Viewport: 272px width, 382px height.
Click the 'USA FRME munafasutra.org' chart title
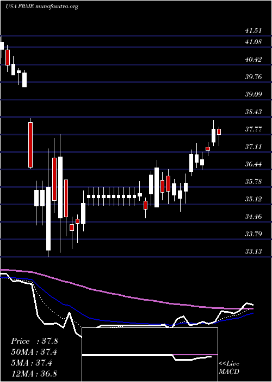click(x=42, y=7)
